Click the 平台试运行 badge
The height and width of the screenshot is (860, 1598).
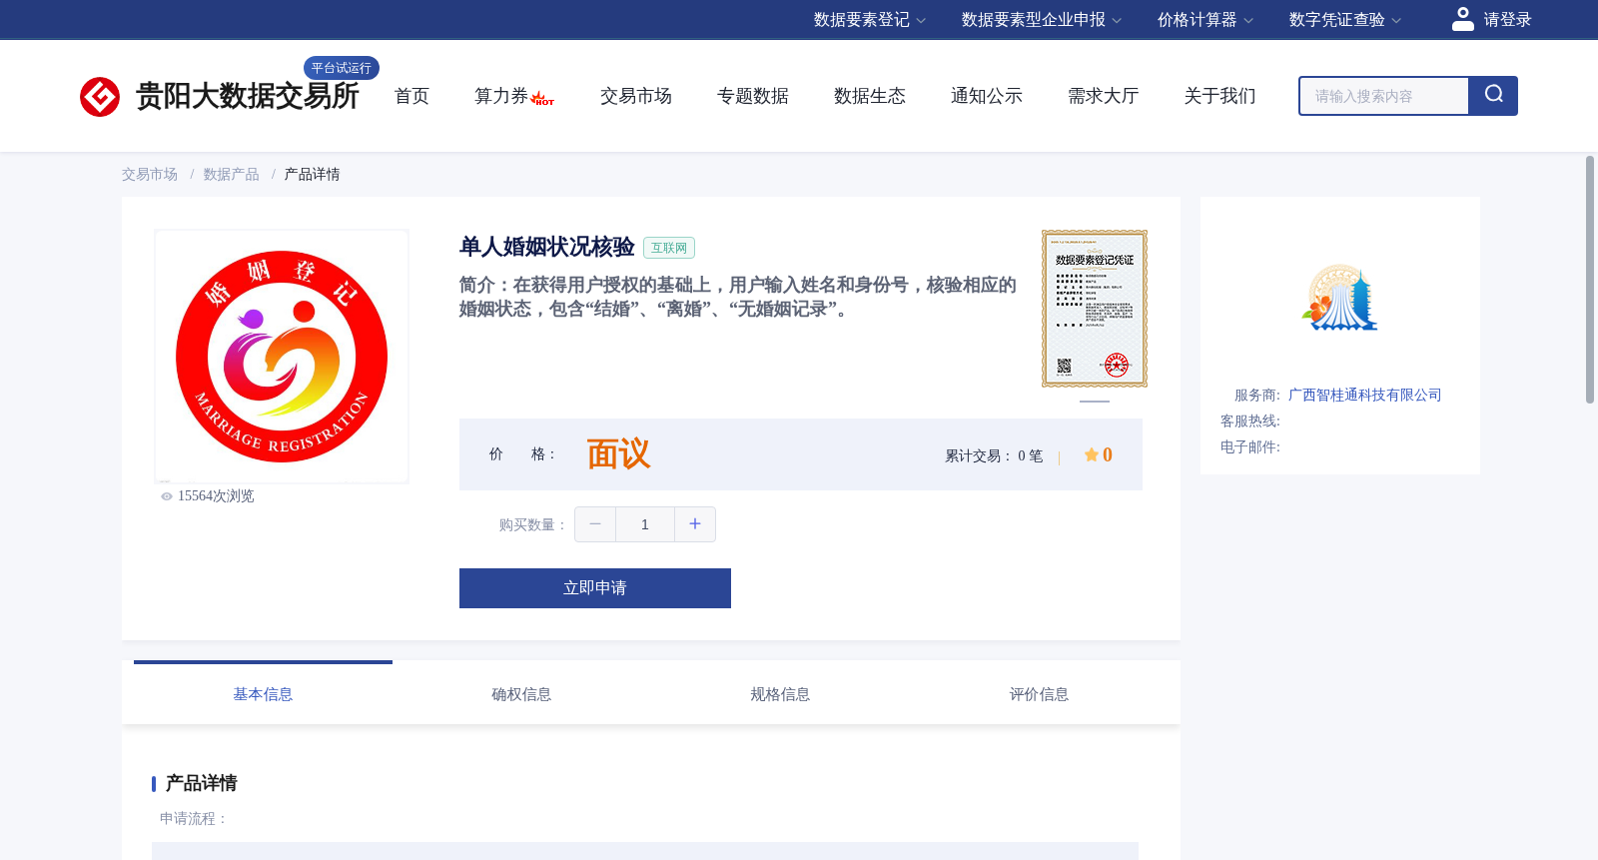click(342, 68)
